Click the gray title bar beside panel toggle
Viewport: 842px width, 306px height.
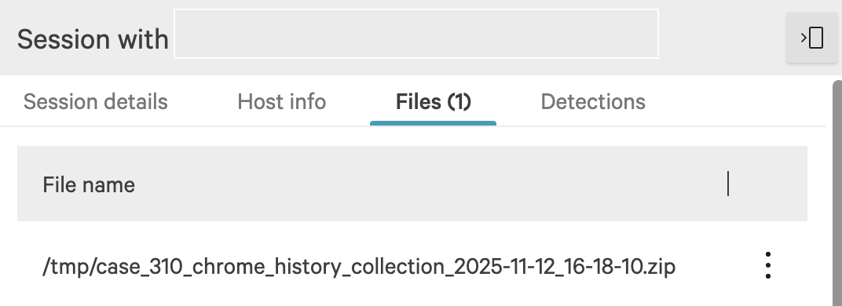point(723,38)
